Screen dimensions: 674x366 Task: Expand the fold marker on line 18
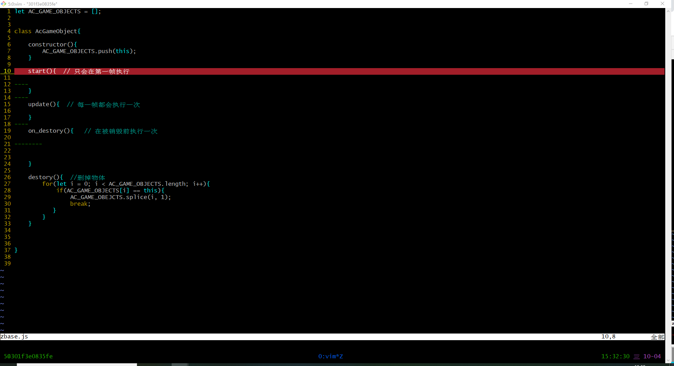click(x=21, y=124)
